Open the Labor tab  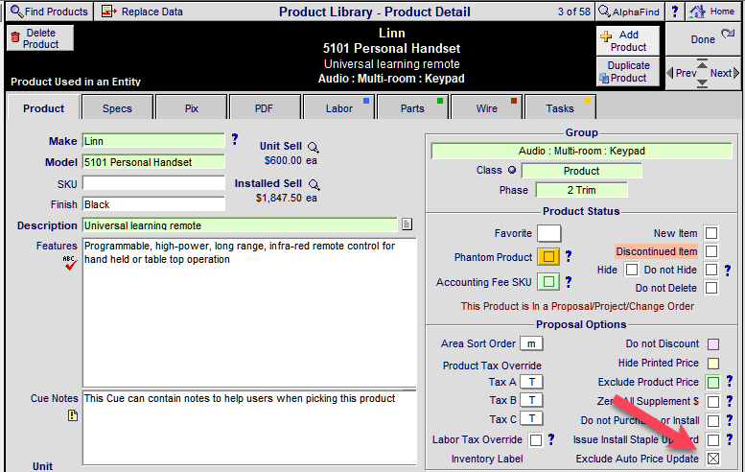(339, 108)
